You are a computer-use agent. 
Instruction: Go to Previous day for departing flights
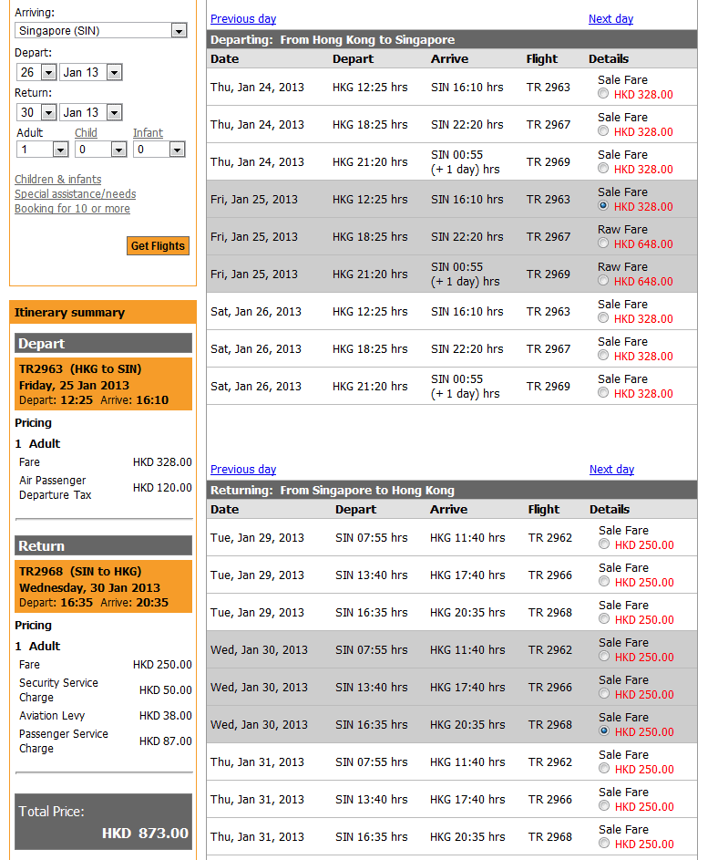point(243,19)
